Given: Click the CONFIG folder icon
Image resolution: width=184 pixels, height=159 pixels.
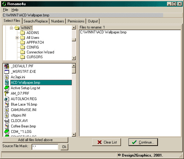Looking at the screenshot, I should click(x=22, y=47).
